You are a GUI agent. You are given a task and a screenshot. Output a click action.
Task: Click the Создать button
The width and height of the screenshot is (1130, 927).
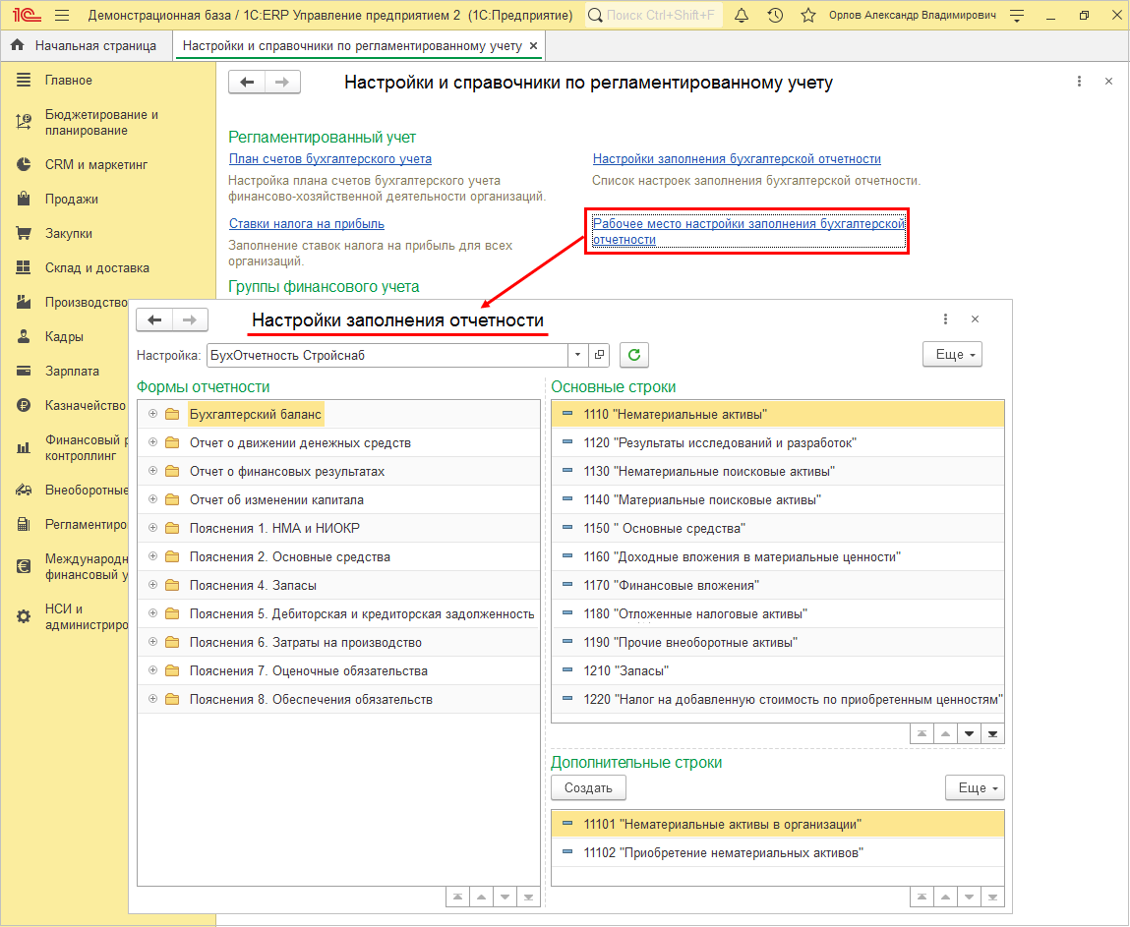pyautogui.click(x=588, y=787)
